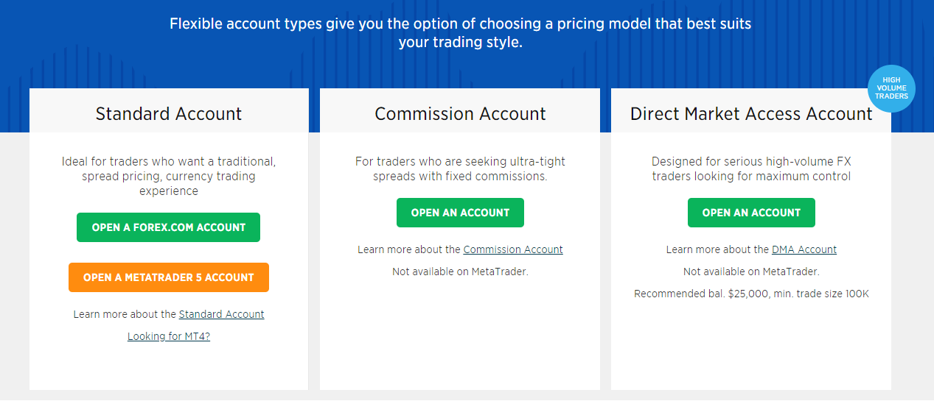
Task: Visit the Commission Account learn more link
Action: (x=512, y=249)
